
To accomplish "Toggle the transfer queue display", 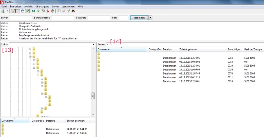I will pyautogui.click(x=27, y=11).
